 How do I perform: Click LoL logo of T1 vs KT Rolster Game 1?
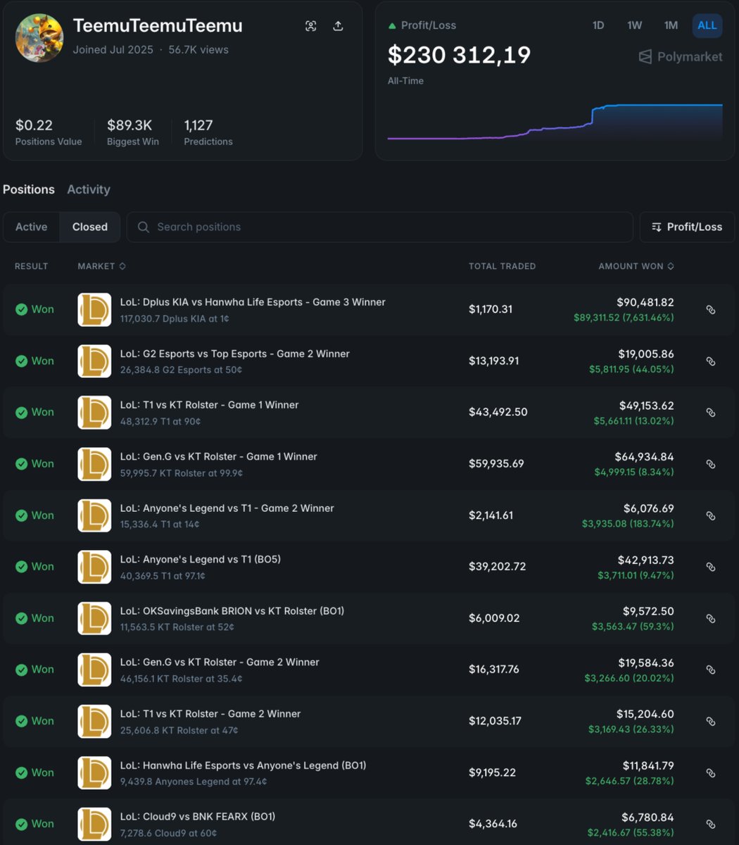pos(94,412)
